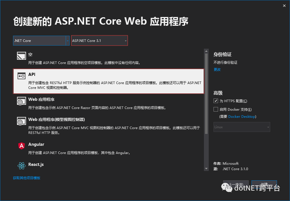
Task: Click the 创建 create button
Action: tap(264, 184)
